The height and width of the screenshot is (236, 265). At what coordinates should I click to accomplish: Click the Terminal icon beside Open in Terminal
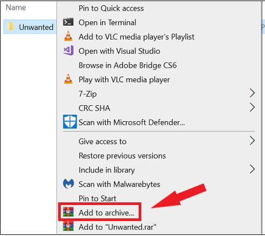[x=68, y=22]
